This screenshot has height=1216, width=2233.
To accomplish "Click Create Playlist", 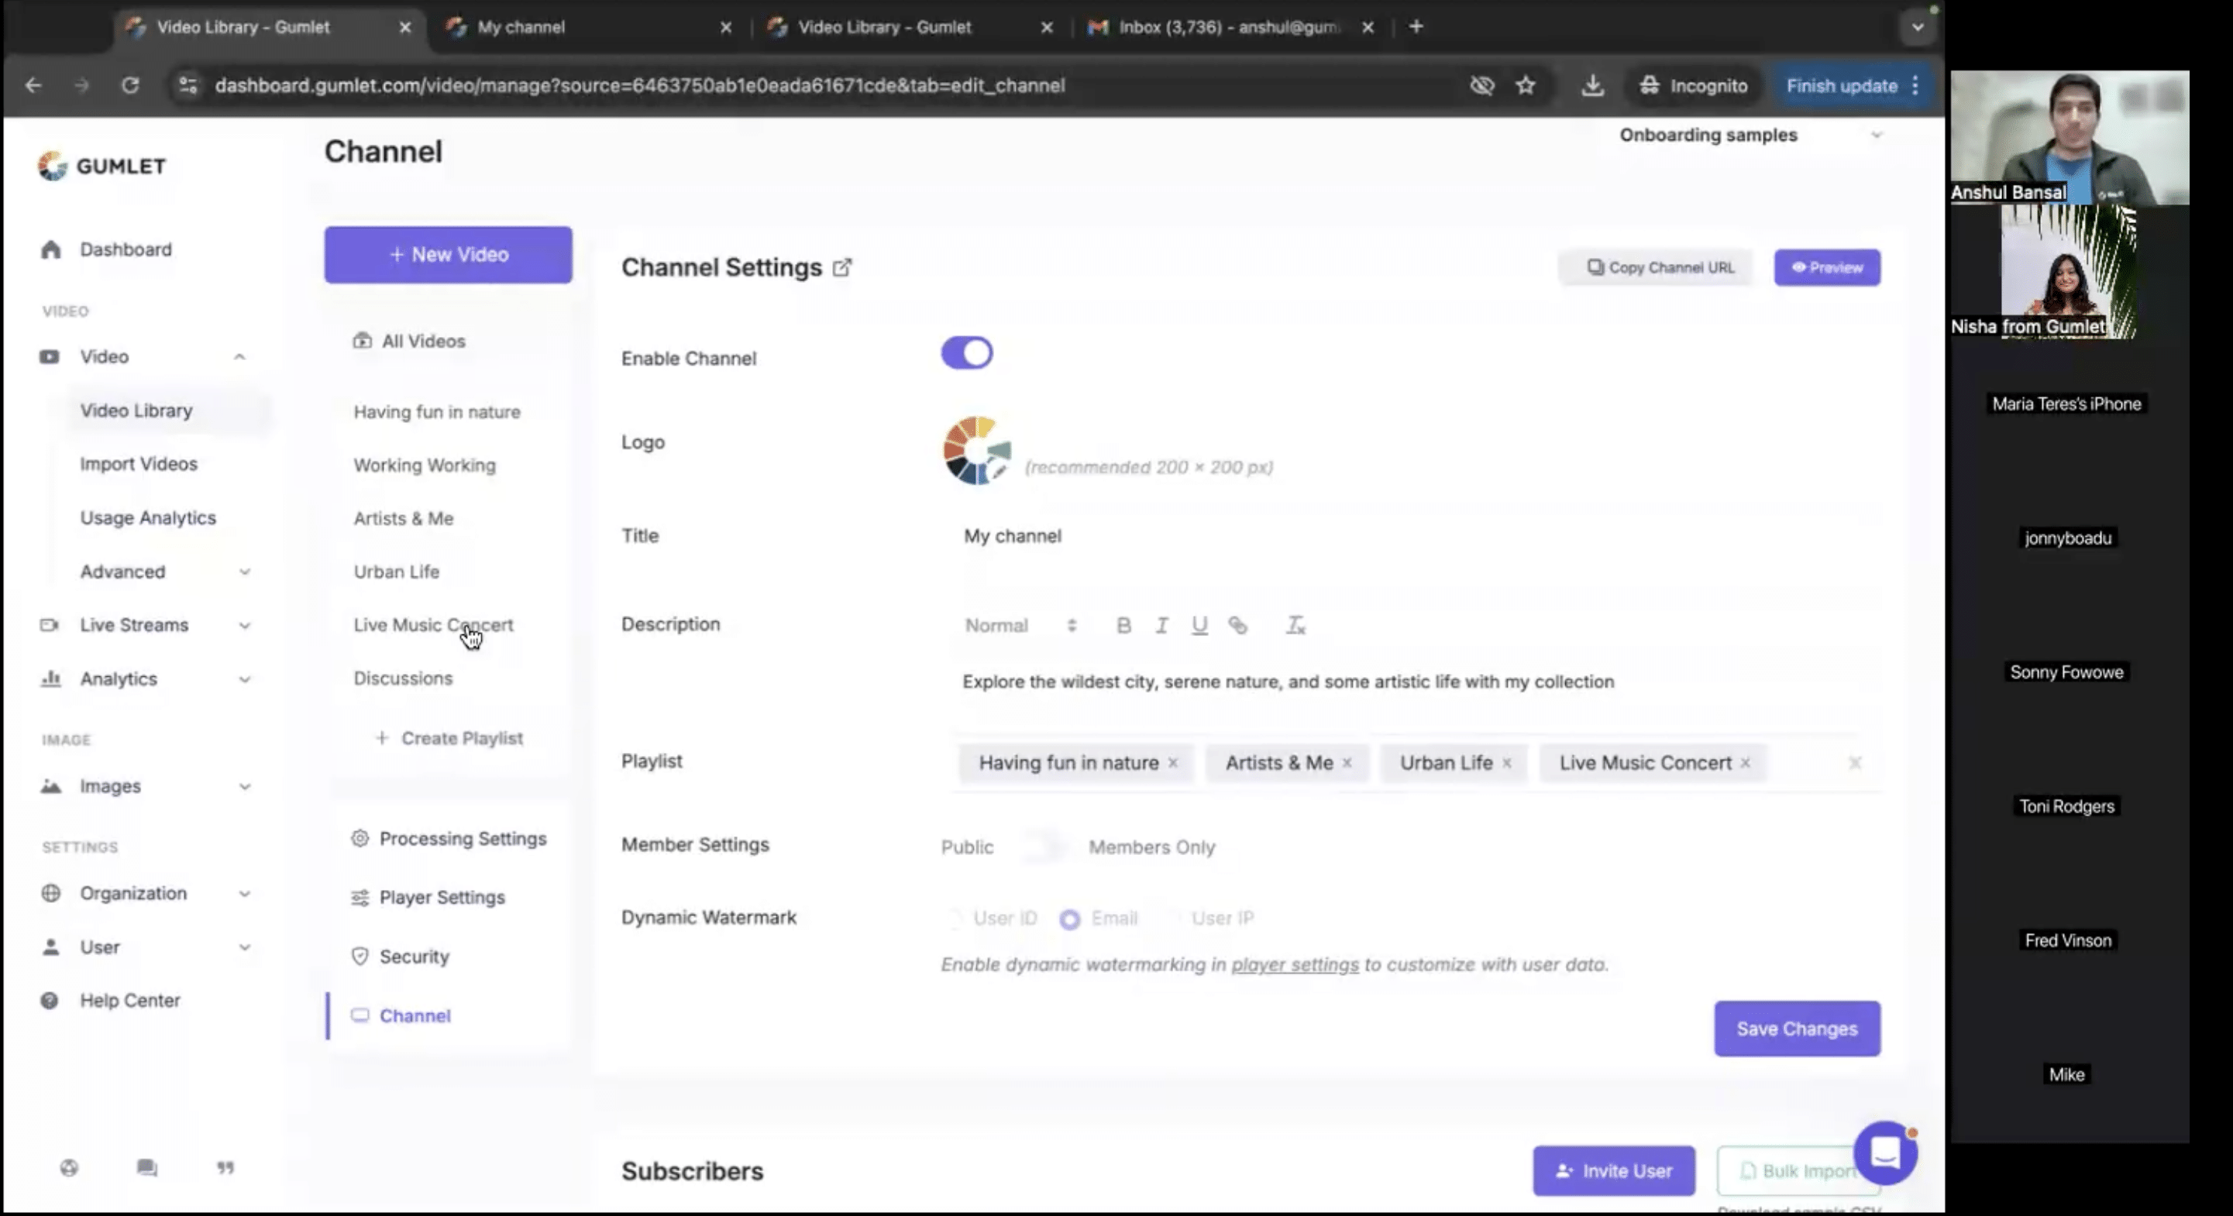I will pyautogui.click(x=448, y=738).
